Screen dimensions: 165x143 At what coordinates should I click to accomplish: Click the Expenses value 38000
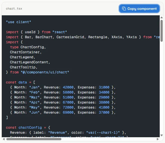[x=104, y=103]
